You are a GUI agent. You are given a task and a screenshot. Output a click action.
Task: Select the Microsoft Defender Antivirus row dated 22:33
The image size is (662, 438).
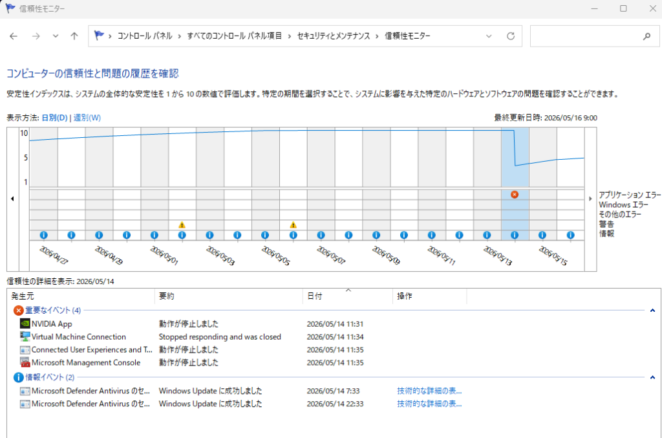point(334,404)
